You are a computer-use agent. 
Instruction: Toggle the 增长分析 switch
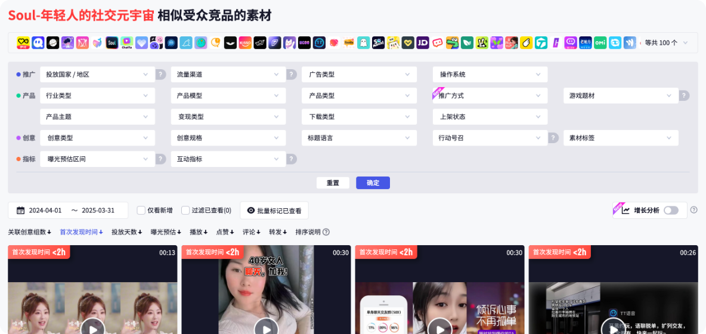pyautogui.click(x=671, y=210)
